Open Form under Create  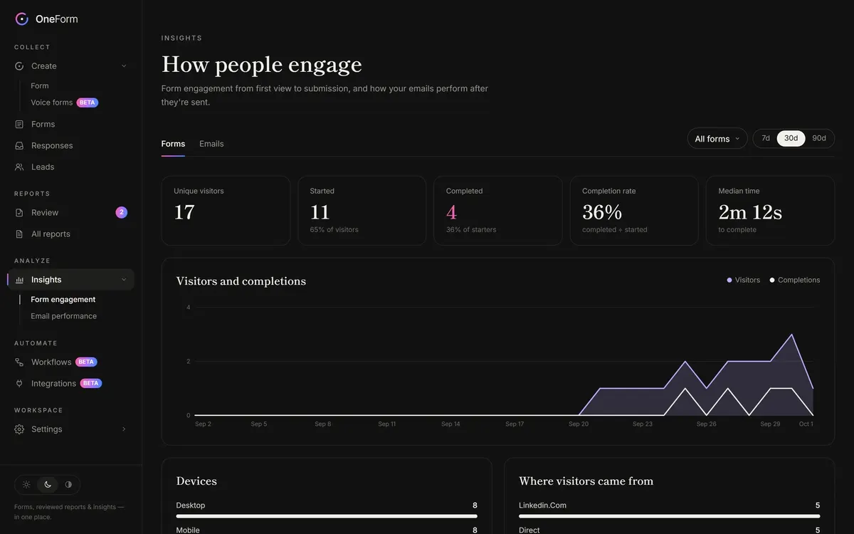click(x=40, y=86)
